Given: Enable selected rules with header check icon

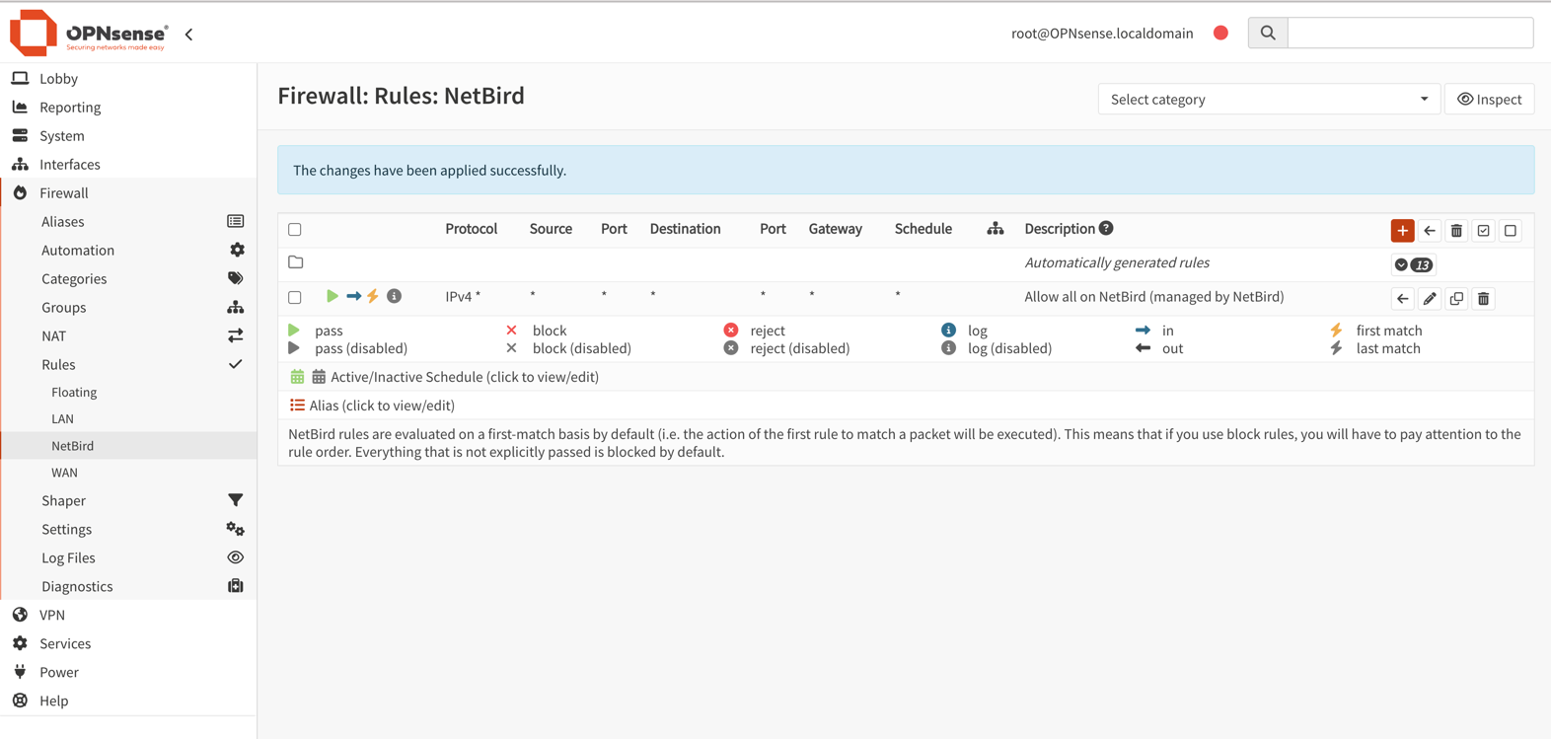Looking at the screenshot, I should pyautogui.click(x=1483, y=231).
